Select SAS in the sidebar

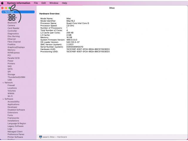click(9, 66)
